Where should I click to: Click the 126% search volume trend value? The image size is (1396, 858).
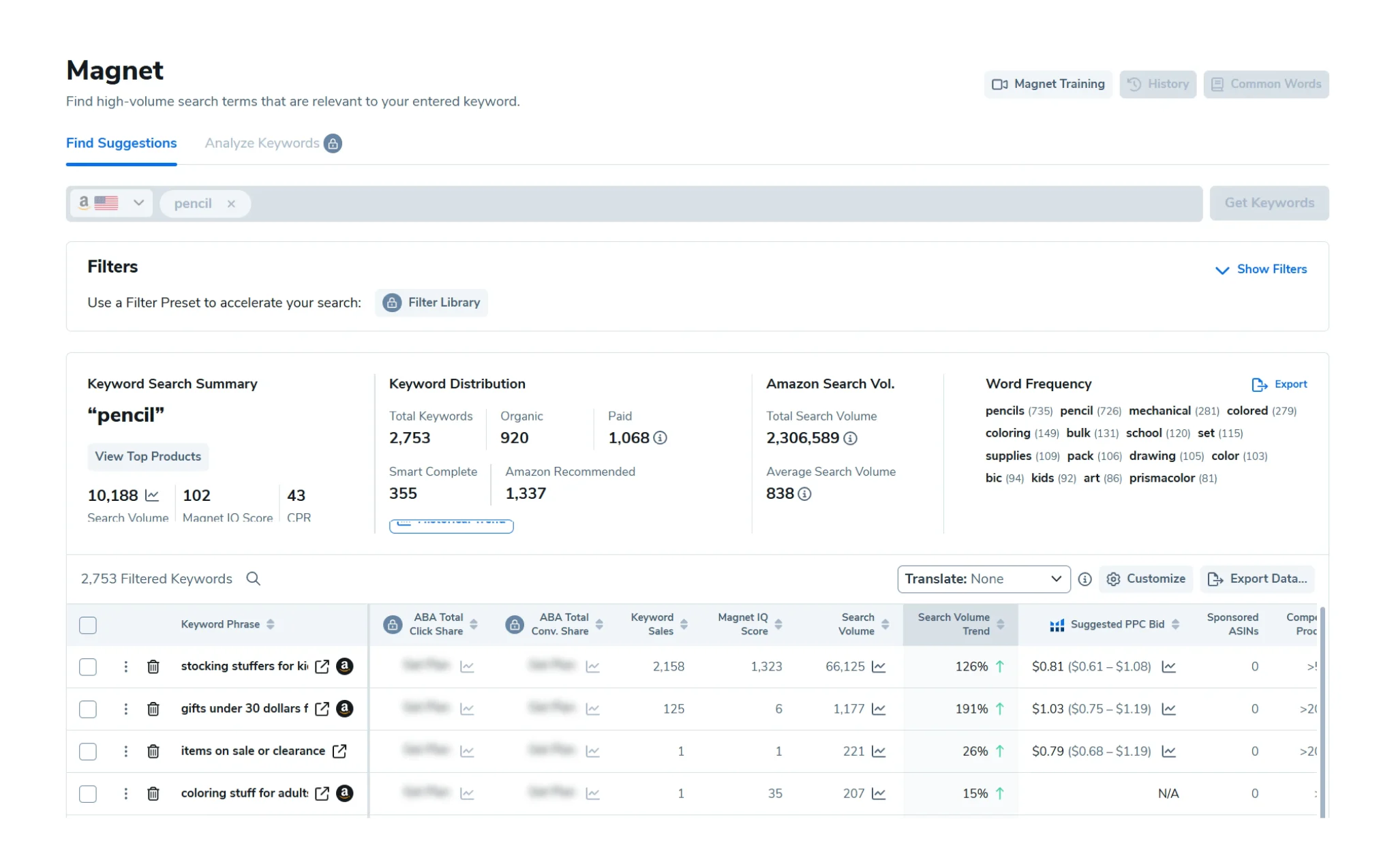[x=971, y=667]
